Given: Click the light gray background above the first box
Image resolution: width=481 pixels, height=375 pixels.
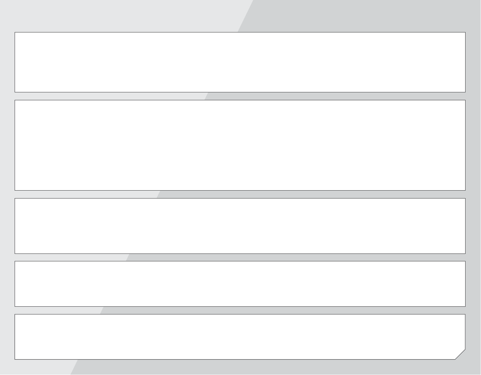Looking at the screenshot, I should tap(120, 15).
